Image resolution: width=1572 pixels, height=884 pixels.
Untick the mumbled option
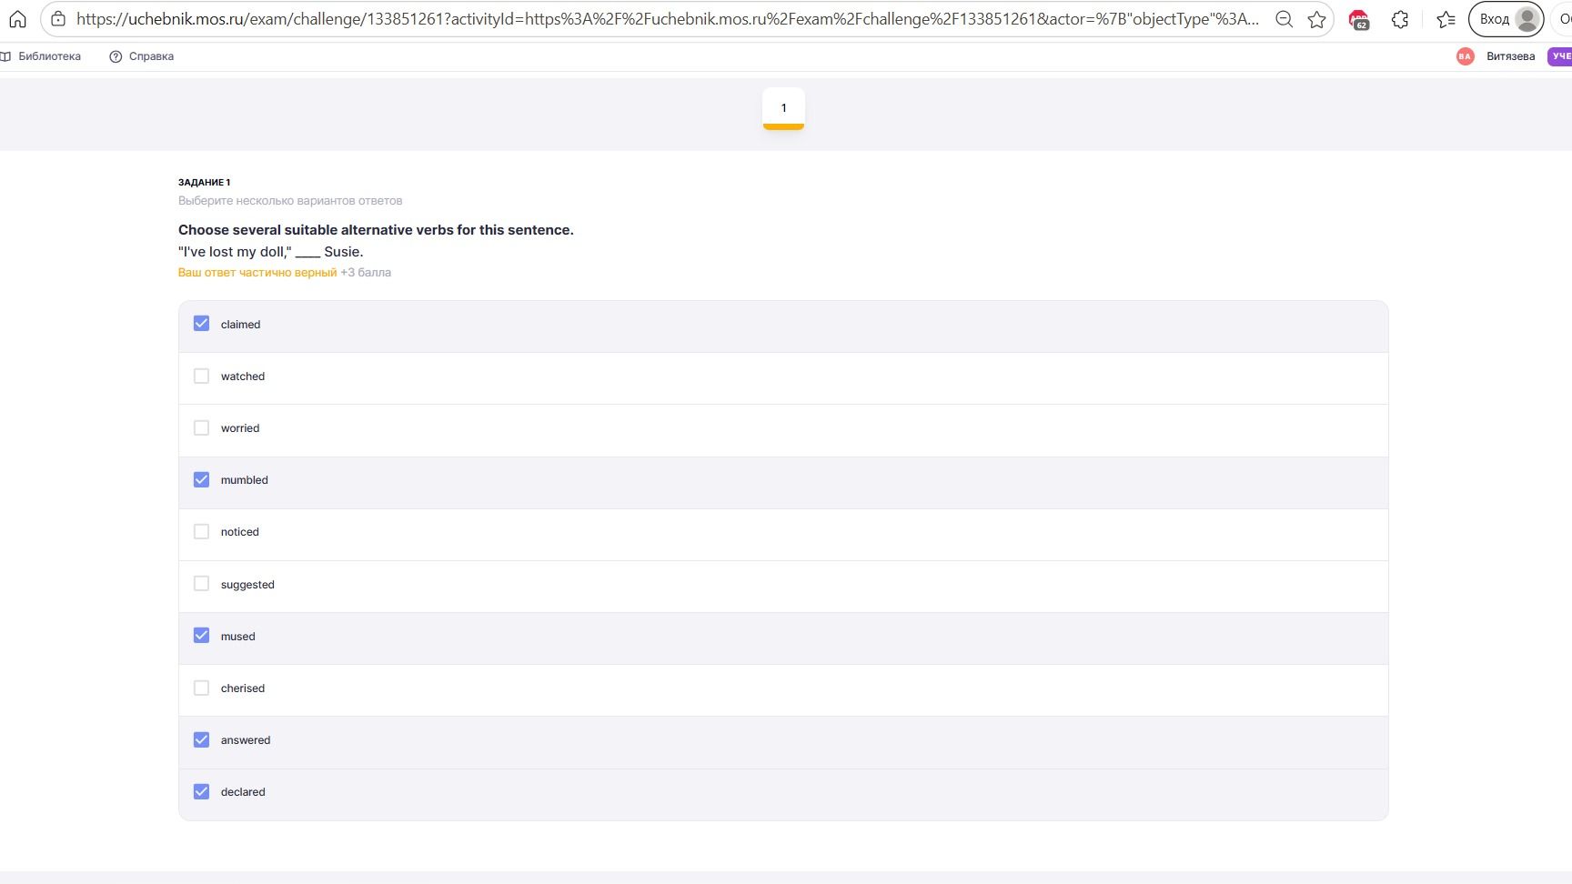tap(201, 479)
